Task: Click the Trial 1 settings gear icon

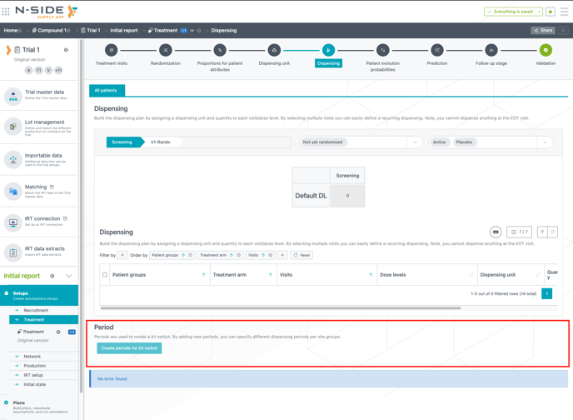Action: (x=66, y=50)
